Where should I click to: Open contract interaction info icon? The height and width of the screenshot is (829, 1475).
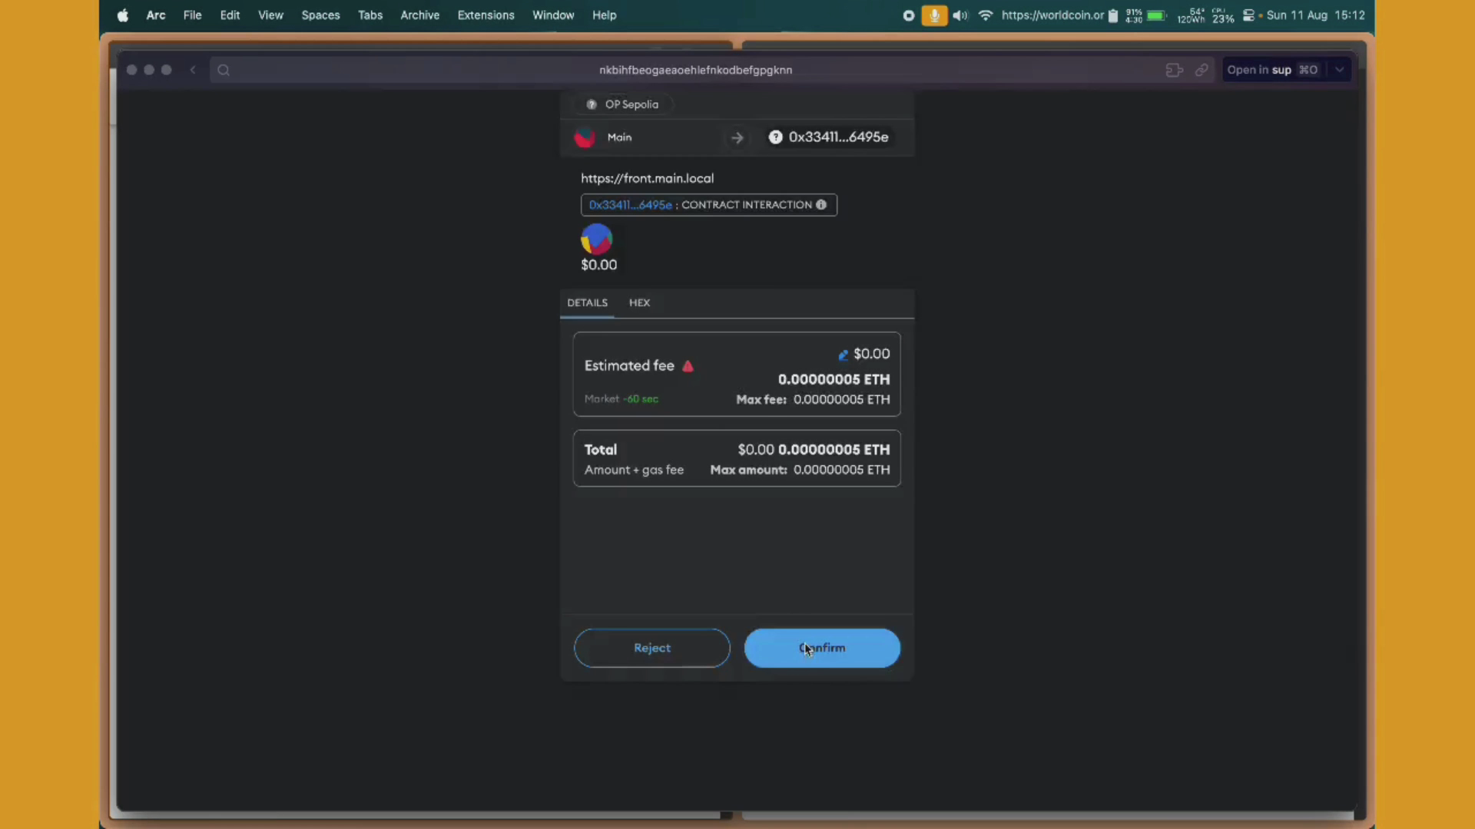click(821, 205)
